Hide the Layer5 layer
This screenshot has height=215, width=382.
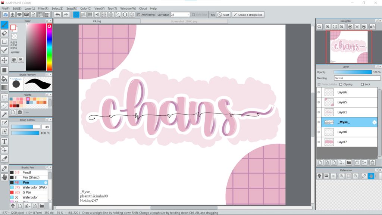(x=319, y=102)
